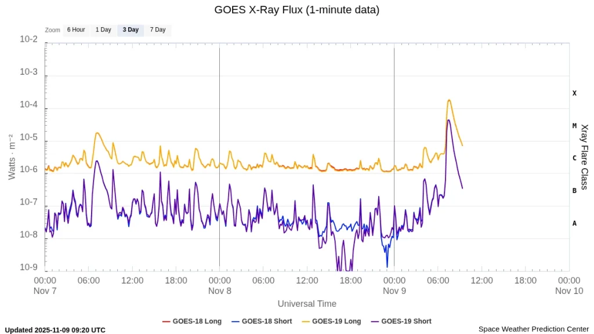The width and height of the screenshot is (594, 334).
Task: Set chart zoom to 7 Day
Action: point(158,30)
